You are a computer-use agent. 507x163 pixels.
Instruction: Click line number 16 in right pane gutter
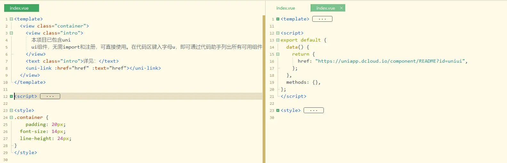click(272, 61)
